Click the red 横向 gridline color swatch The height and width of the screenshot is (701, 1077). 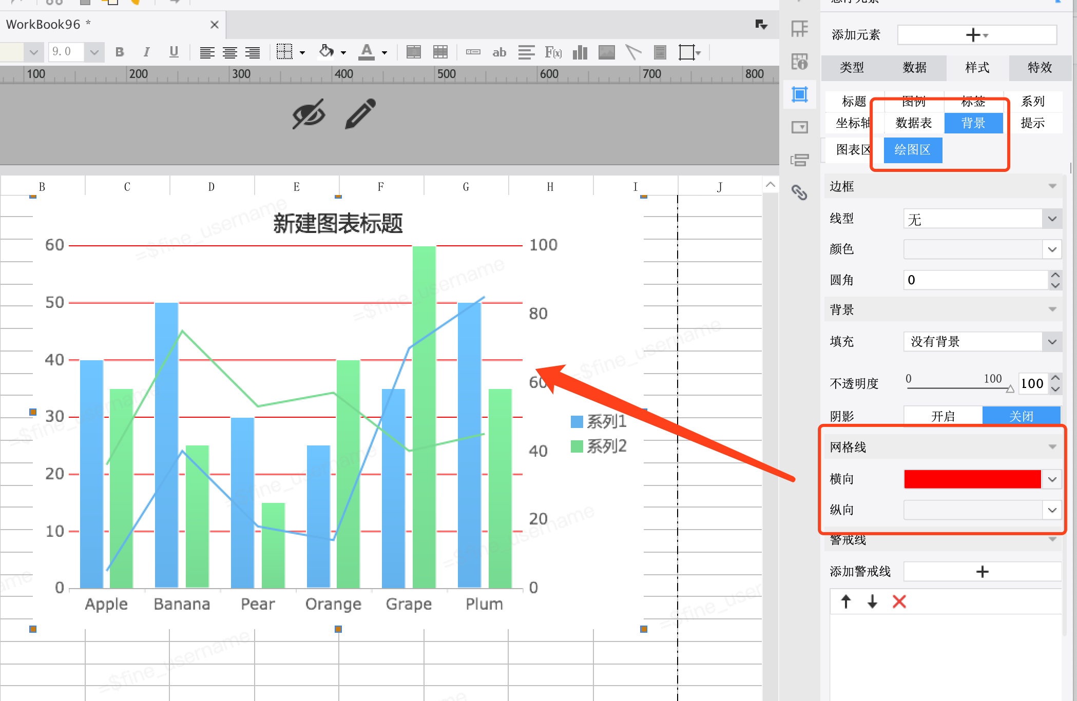point(972,479)
